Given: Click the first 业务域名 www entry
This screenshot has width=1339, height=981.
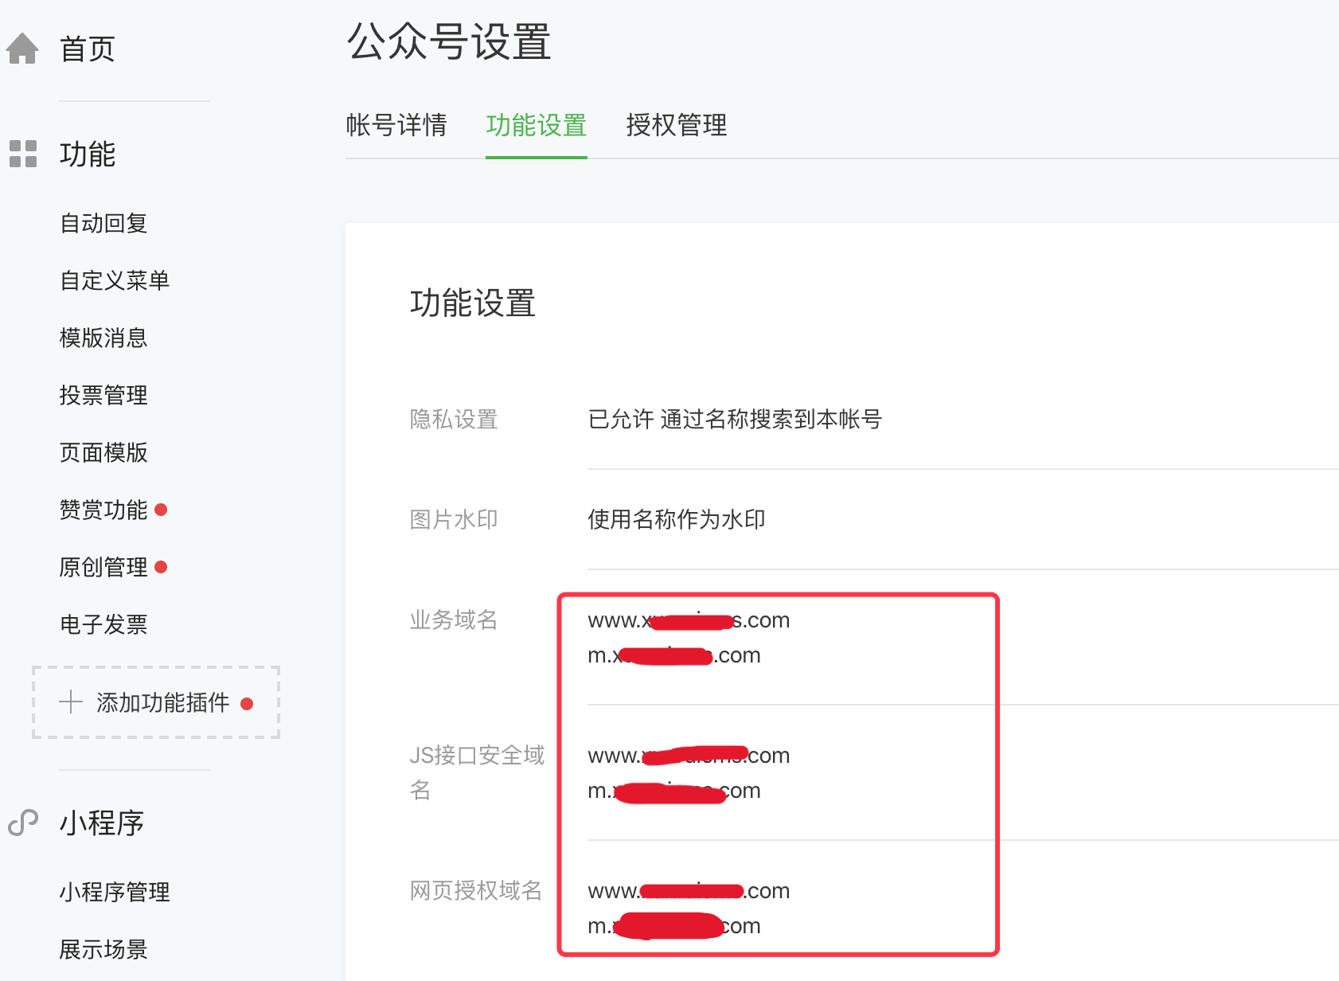Looking at the screenshot, I should (688, 620).
